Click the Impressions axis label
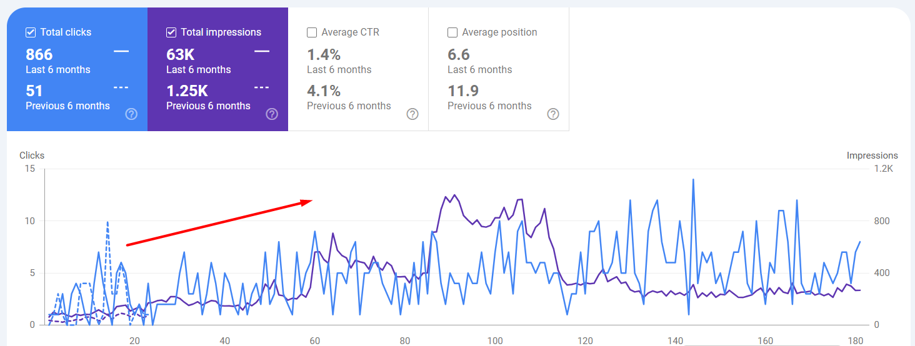Screen dimensions: 915x346 pos(872,156)
